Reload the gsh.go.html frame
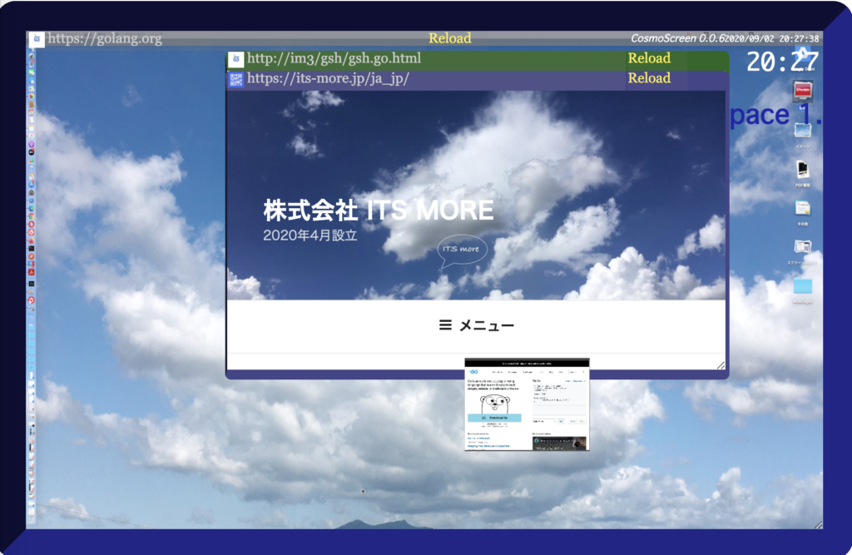This screenshot has width=852, height=555. coord(649,58)
